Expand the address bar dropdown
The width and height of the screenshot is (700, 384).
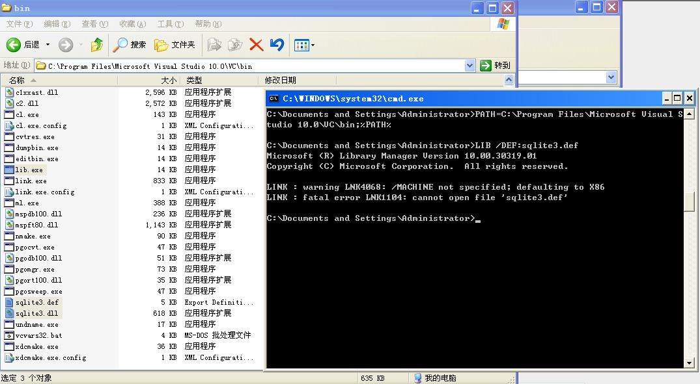click(469, 66)
